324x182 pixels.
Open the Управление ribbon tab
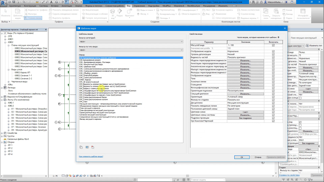click(x=139, y=6)
